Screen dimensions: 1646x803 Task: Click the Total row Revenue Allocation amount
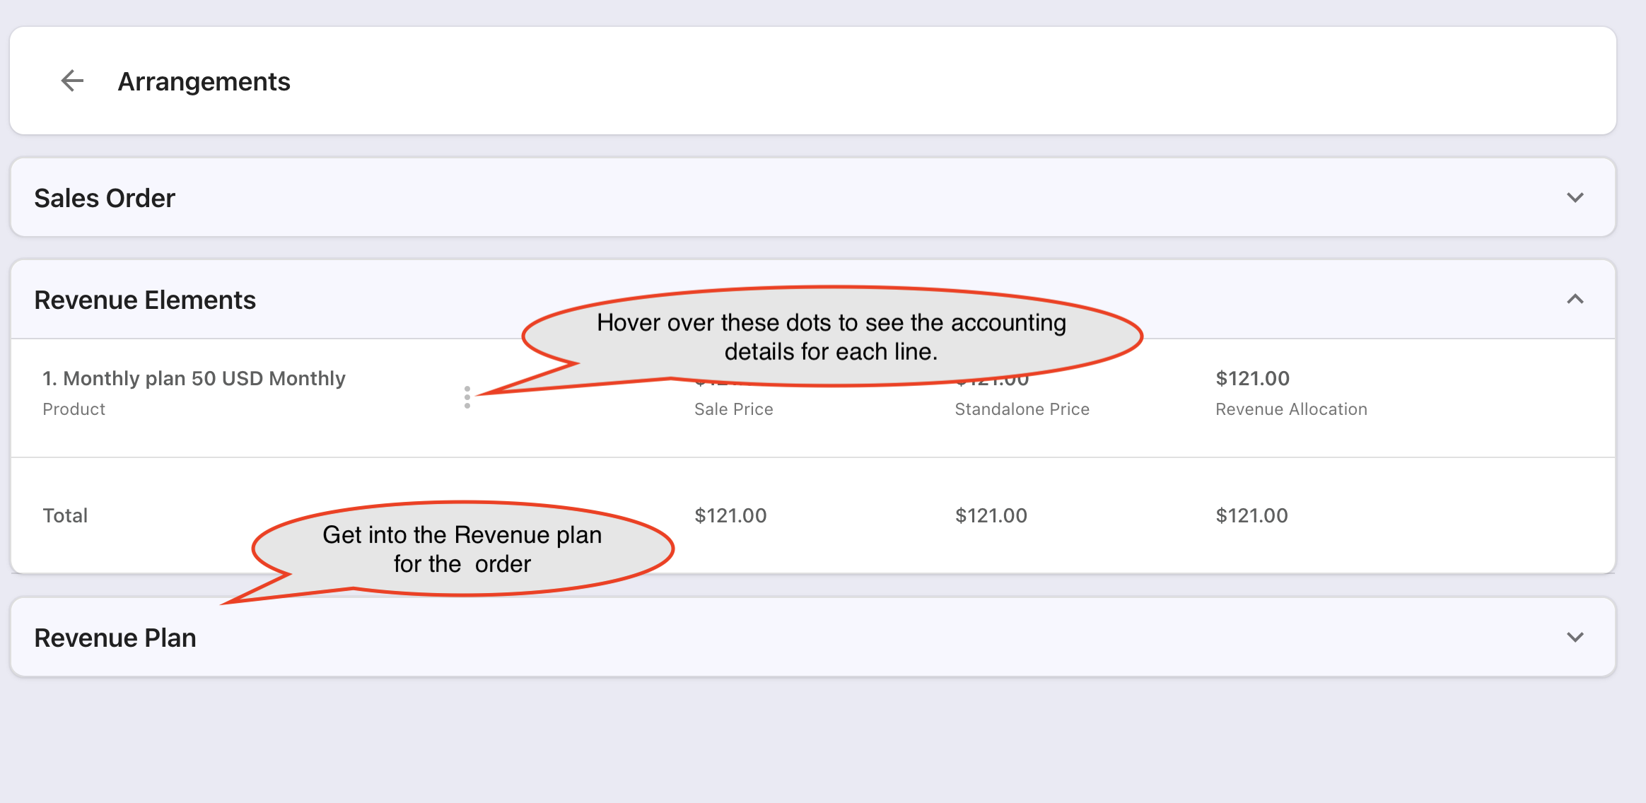[1251, 516]
